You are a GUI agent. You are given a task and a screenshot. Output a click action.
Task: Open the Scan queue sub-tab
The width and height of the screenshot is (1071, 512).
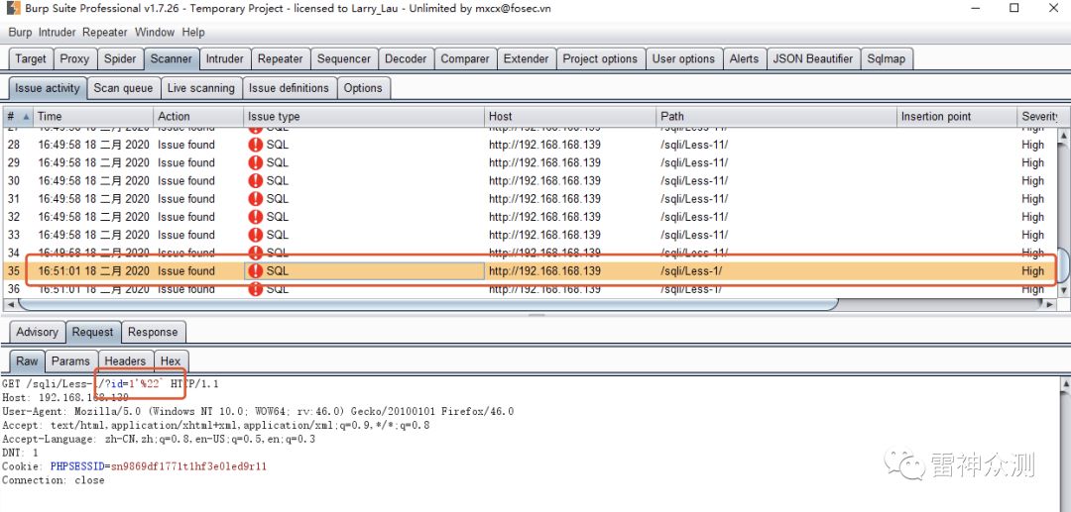tap(124, 88)
